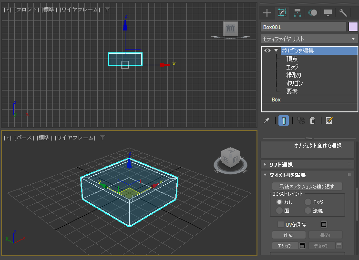The height and width of the screenshot is (260, 359).
Task: Open perspective viewport [+] menu
Action: (8, 138)
